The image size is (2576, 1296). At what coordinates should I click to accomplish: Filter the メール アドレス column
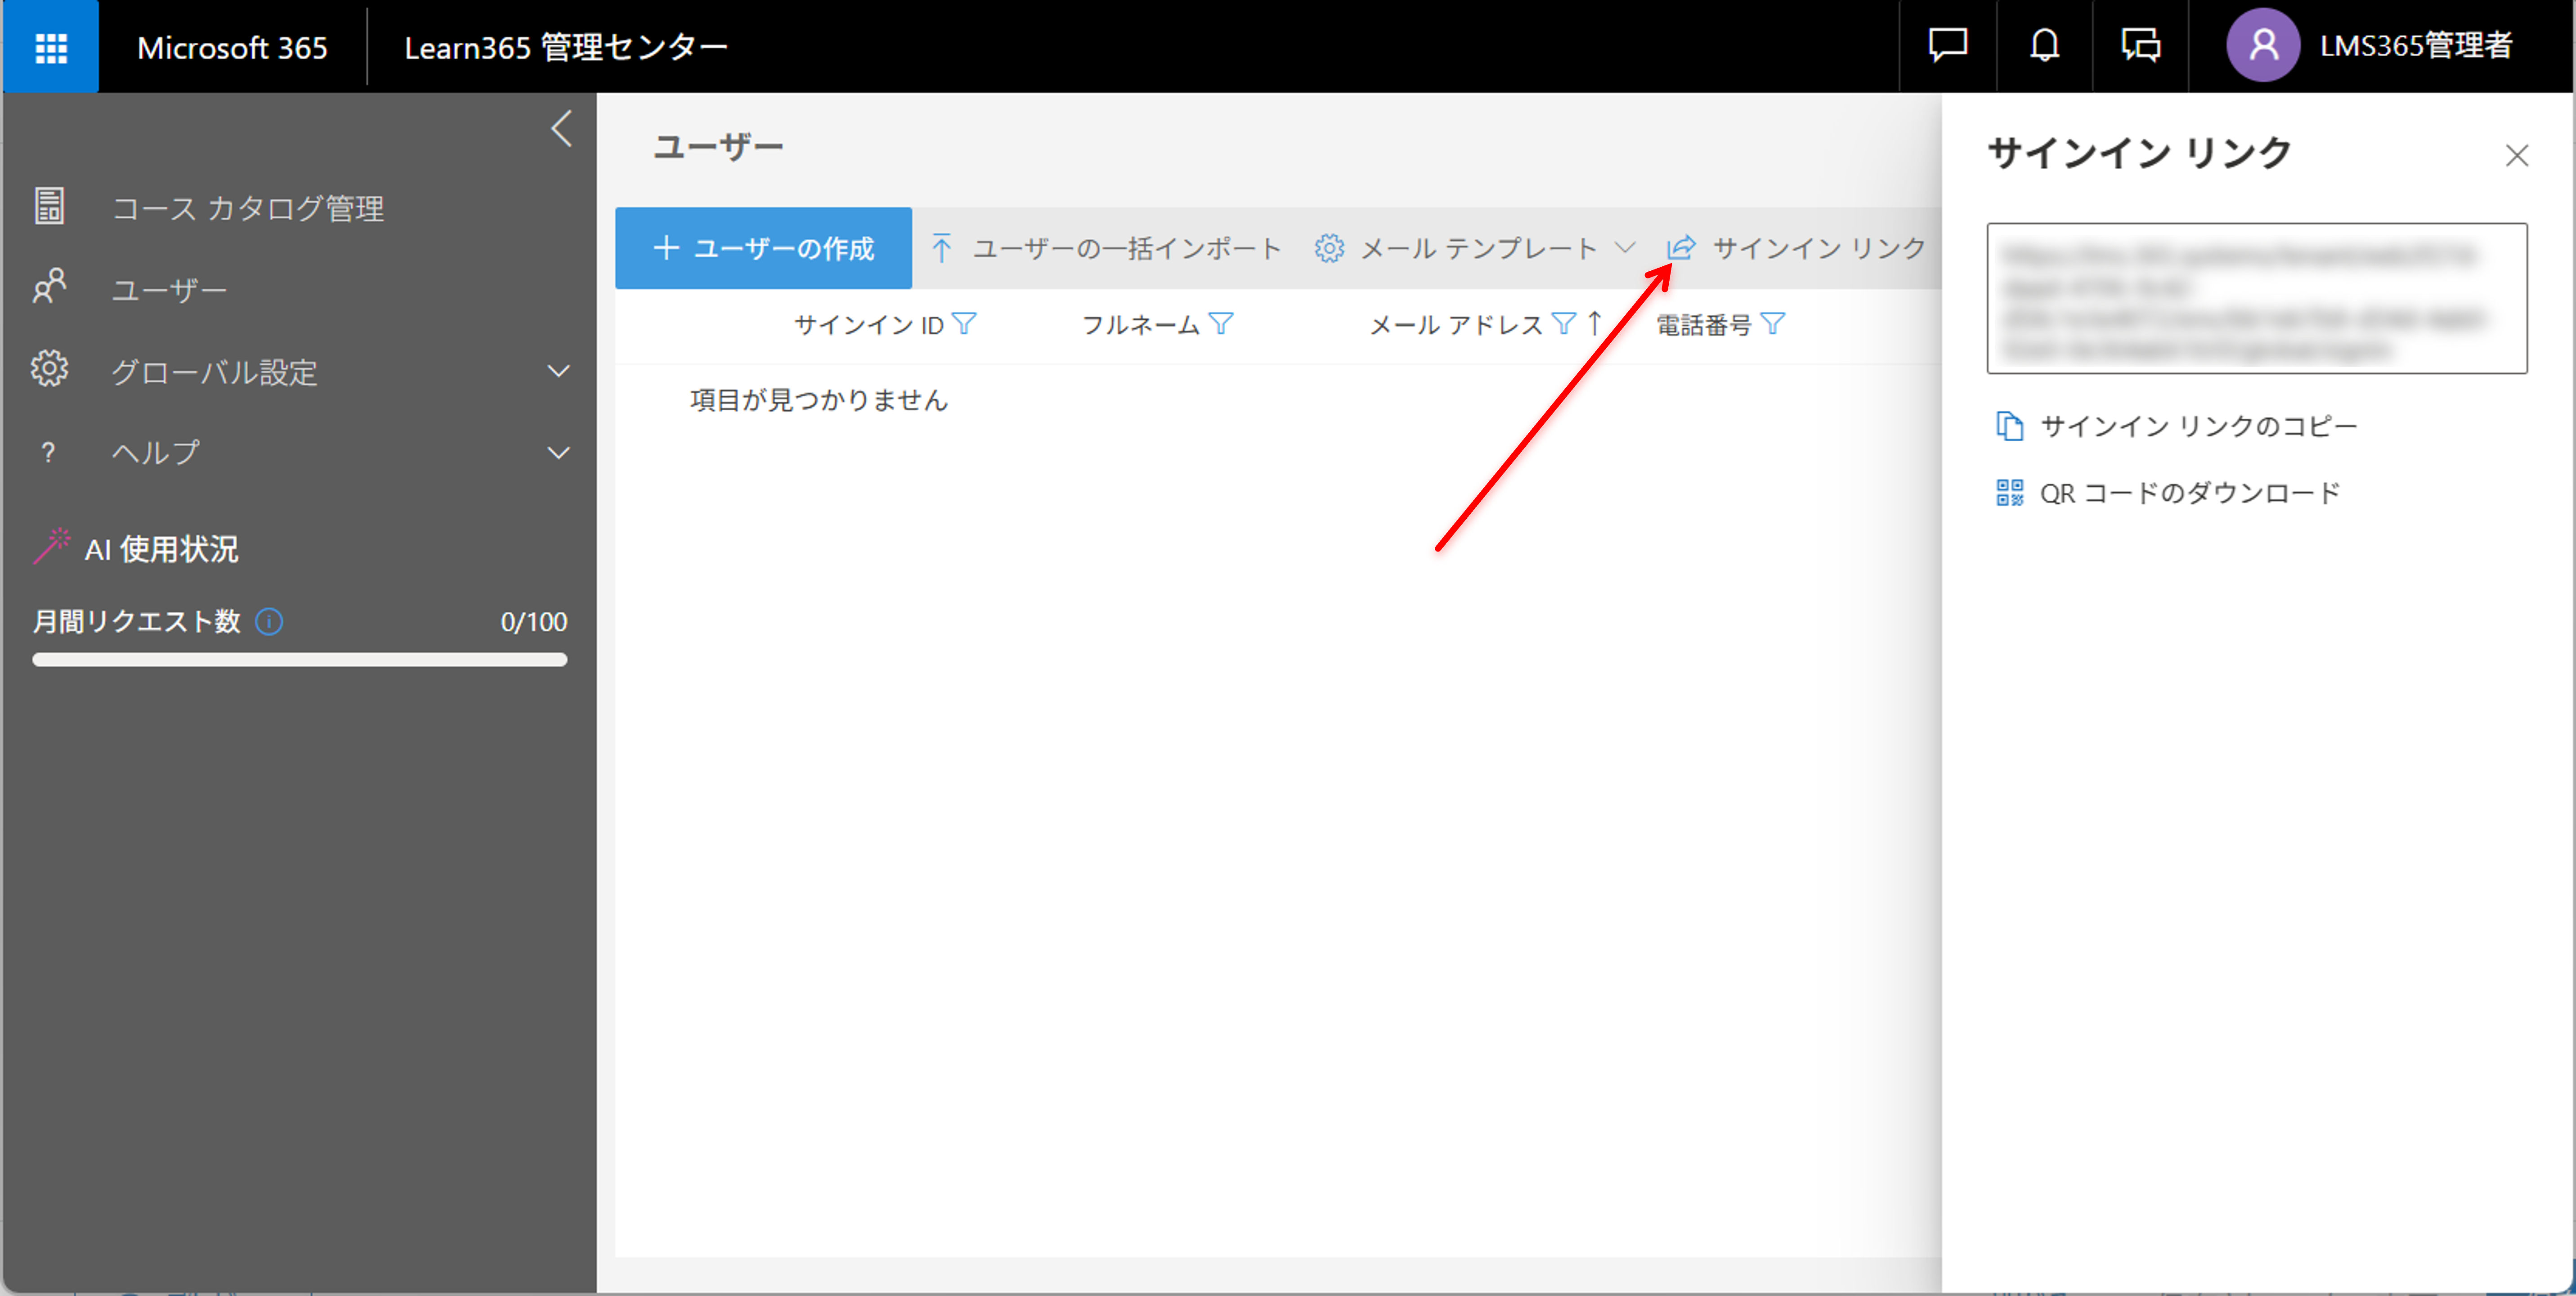pos(1563,323)
